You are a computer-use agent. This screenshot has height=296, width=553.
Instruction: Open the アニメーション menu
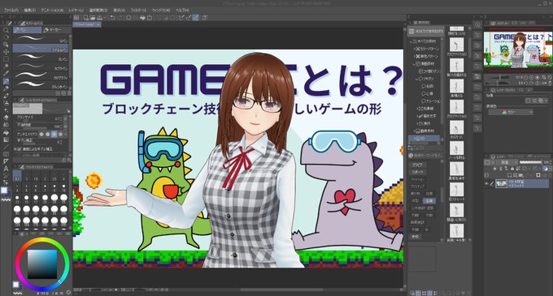coord(52,11)
